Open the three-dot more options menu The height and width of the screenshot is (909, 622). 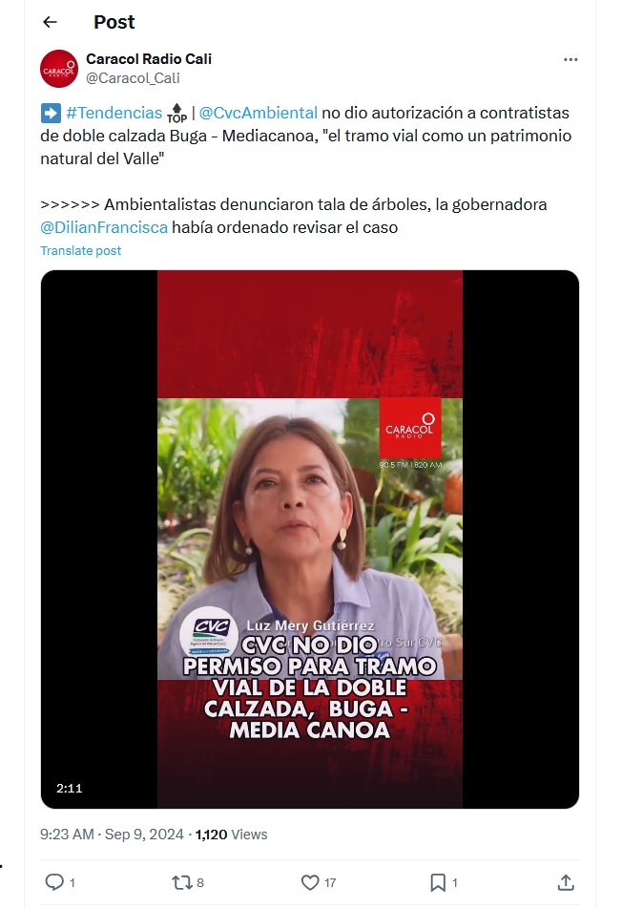(570, 60)
